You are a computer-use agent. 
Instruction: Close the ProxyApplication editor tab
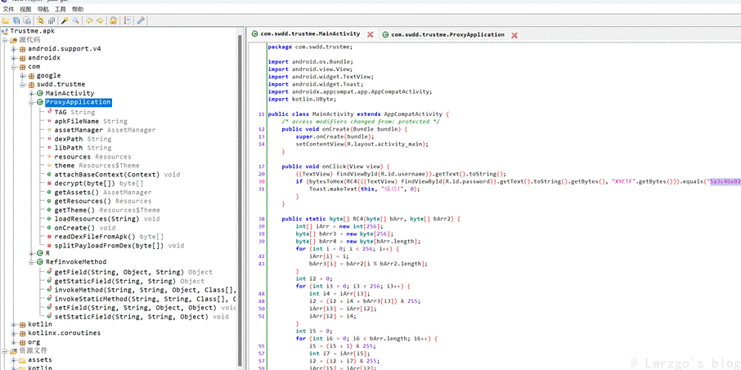click(514, 35)
